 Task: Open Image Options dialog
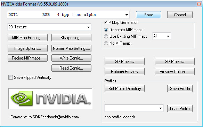click(27, 48)
